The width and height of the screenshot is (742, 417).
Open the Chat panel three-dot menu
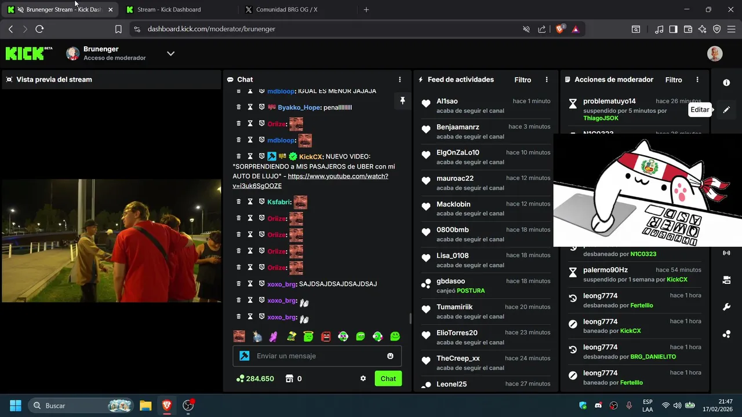pos(399,80)
